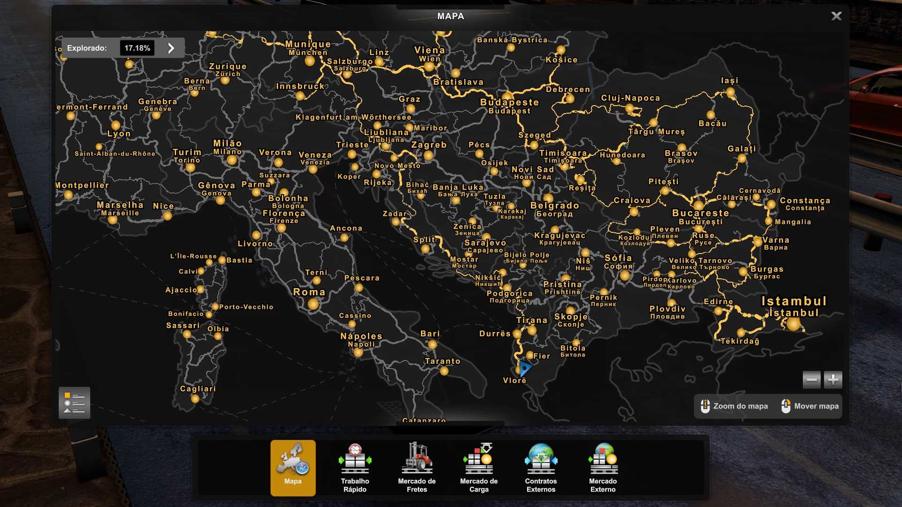
Task: Zoom in with the plus button
Action: (x=833, y=379)
